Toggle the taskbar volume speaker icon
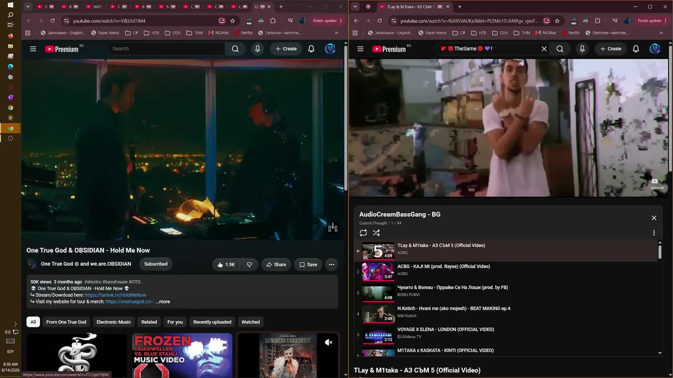This screenshot has width=673, height=378. [7, 332]
